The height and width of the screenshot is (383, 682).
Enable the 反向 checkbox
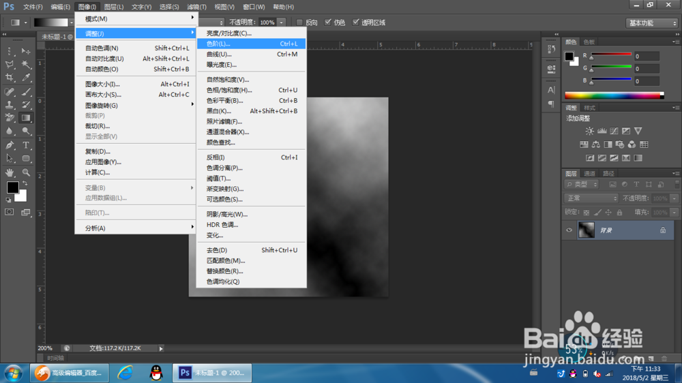(299, 22)
